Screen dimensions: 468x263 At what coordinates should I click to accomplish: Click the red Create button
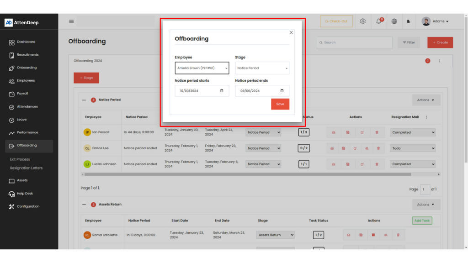pos(440,42)
